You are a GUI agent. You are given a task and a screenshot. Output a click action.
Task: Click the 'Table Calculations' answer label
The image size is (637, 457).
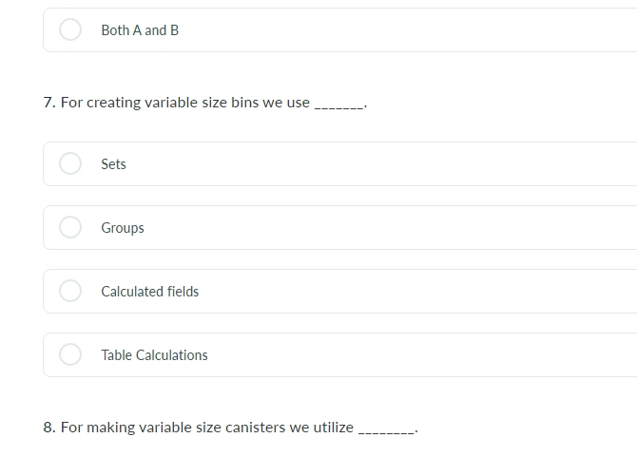coord(154,355)
